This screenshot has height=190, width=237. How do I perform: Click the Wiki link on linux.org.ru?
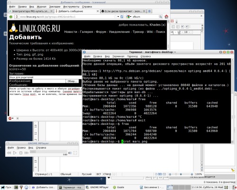(x=150, y=32)
